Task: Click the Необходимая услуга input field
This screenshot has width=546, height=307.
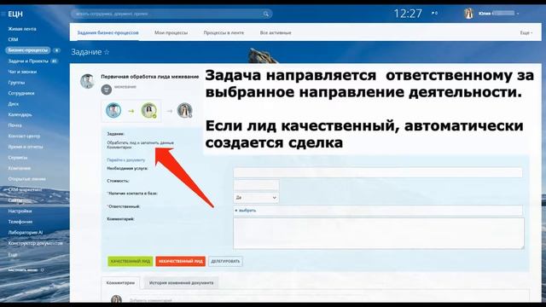Action: click(x=378, y=172)
